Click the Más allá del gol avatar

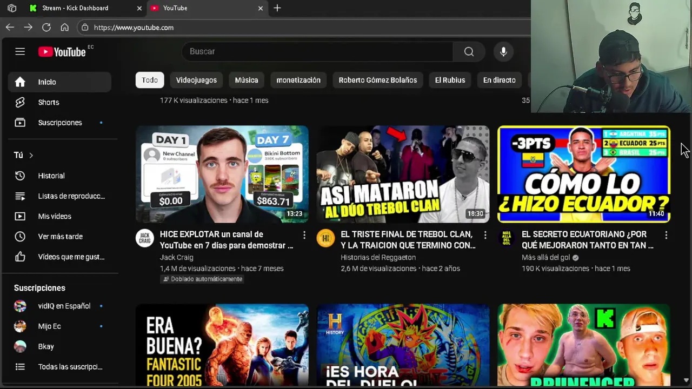(x=507, y=238)
